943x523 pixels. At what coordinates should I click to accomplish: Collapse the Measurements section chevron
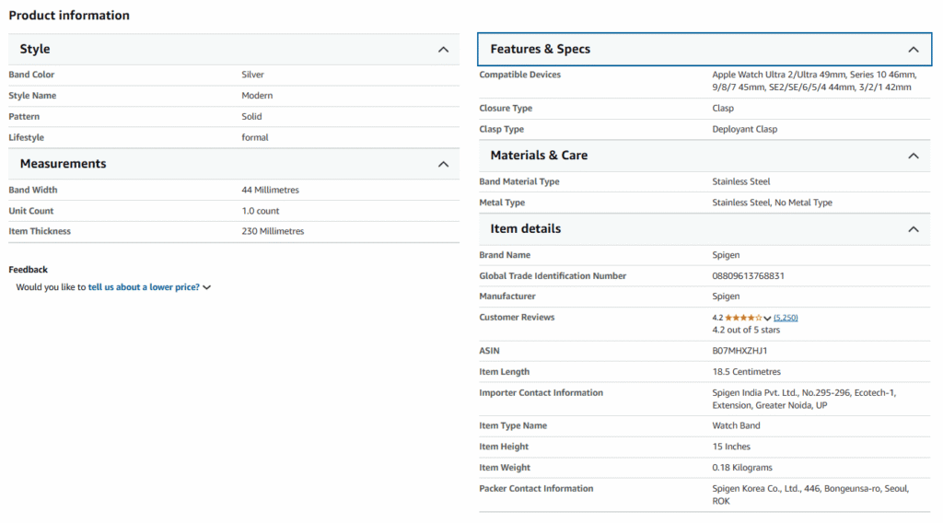click(443, 164)
